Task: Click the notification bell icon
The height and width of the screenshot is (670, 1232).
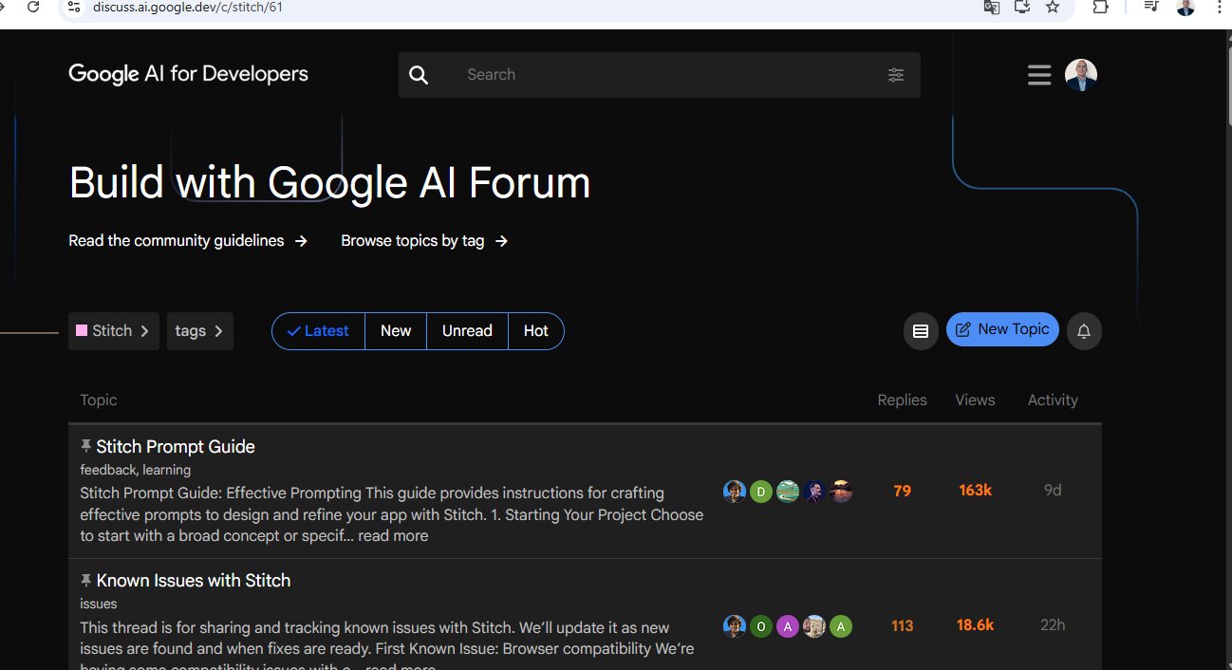Action: point(1084,331)
